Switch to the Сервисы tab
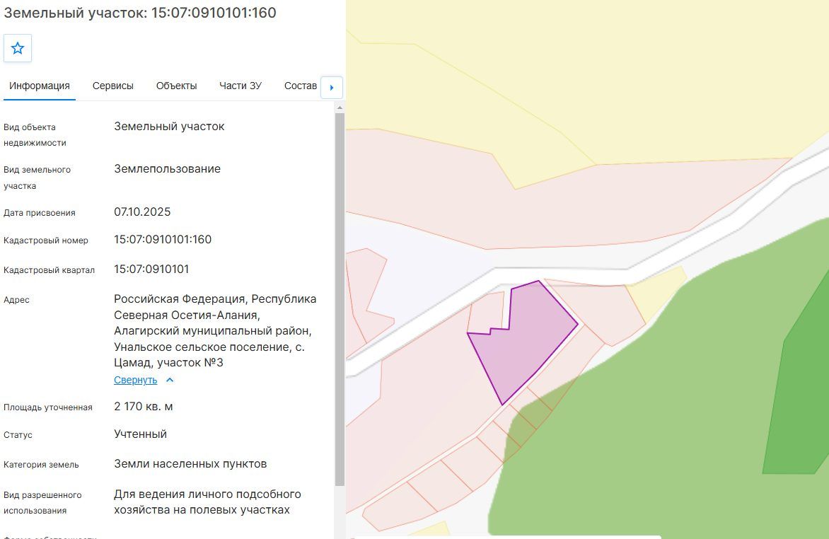The image size is (829, 539). (113, 86)
